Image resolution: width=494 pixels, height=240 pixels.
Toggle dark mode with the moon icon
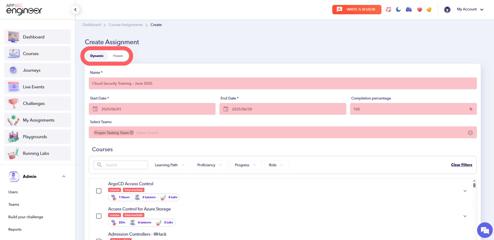tap(398, 9)
